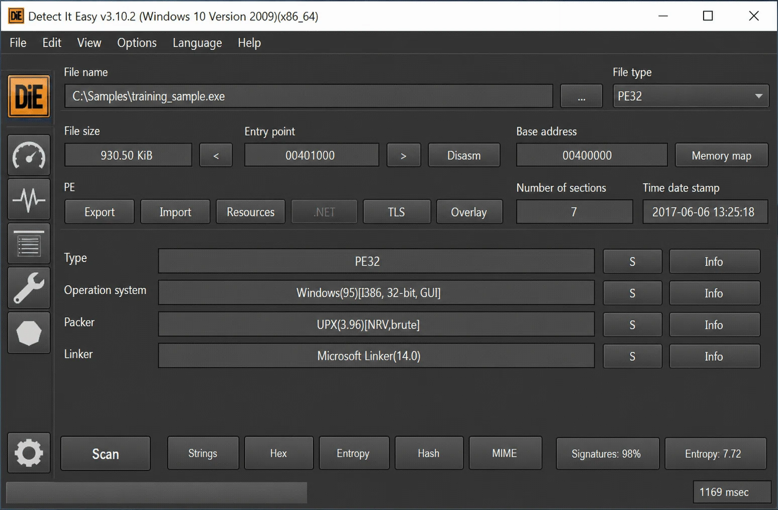Image resolution: width=778 pixels, height=510 pixels.
Task: Click Info for the Operation system row
Action: coord(714,293)
